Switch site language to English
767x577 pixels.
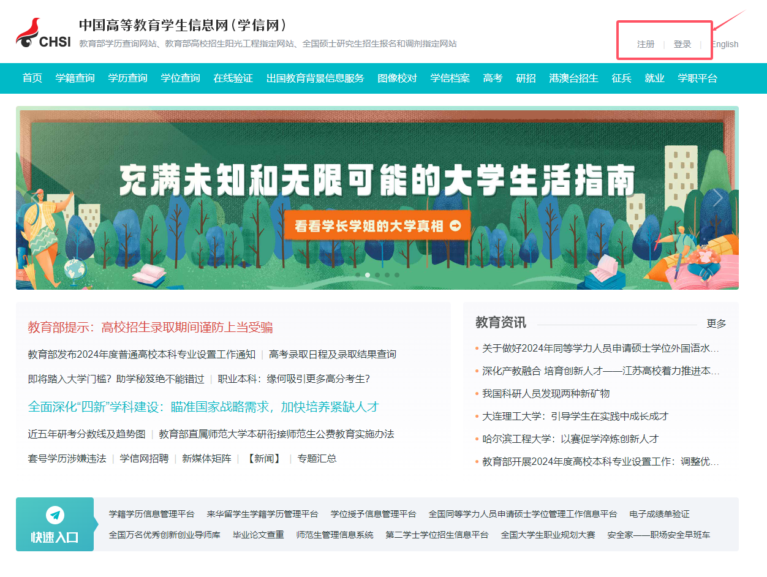[x=725, y=44]
